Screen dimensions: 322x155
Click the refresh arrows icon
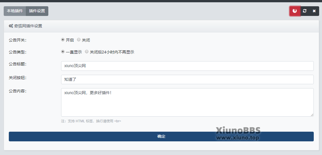click(305, 11)
